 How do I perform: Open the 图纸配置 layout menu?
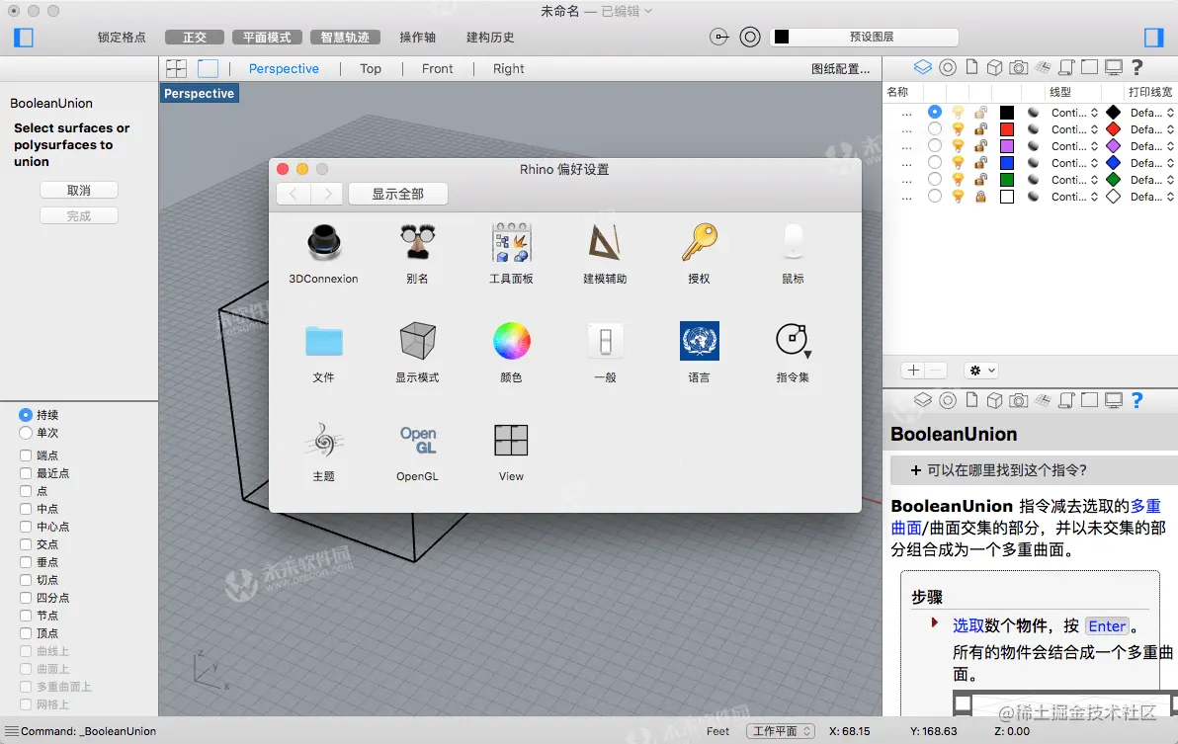pos(841,68)
